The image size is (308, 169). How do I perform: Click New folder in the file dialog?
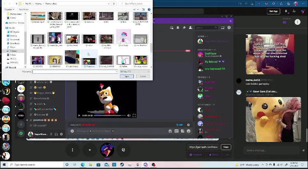(24, 9)
